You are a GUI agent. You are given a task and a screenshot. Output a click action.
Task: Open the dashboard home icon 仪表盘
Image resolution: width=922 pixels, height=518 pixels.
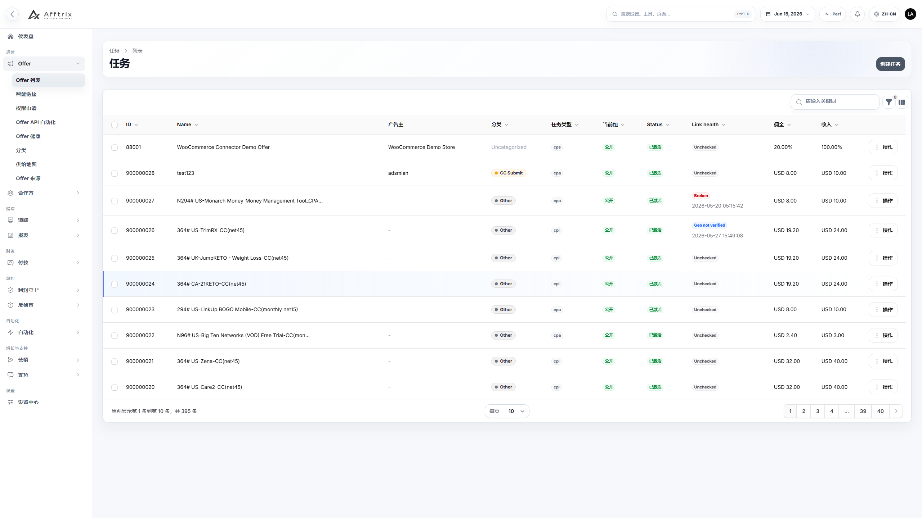click(x=10, y=36)
